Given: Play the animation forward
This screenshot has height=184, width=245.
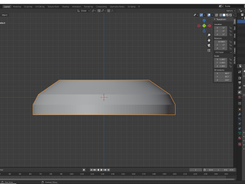Looking at the screenshot, I should 102,170.
